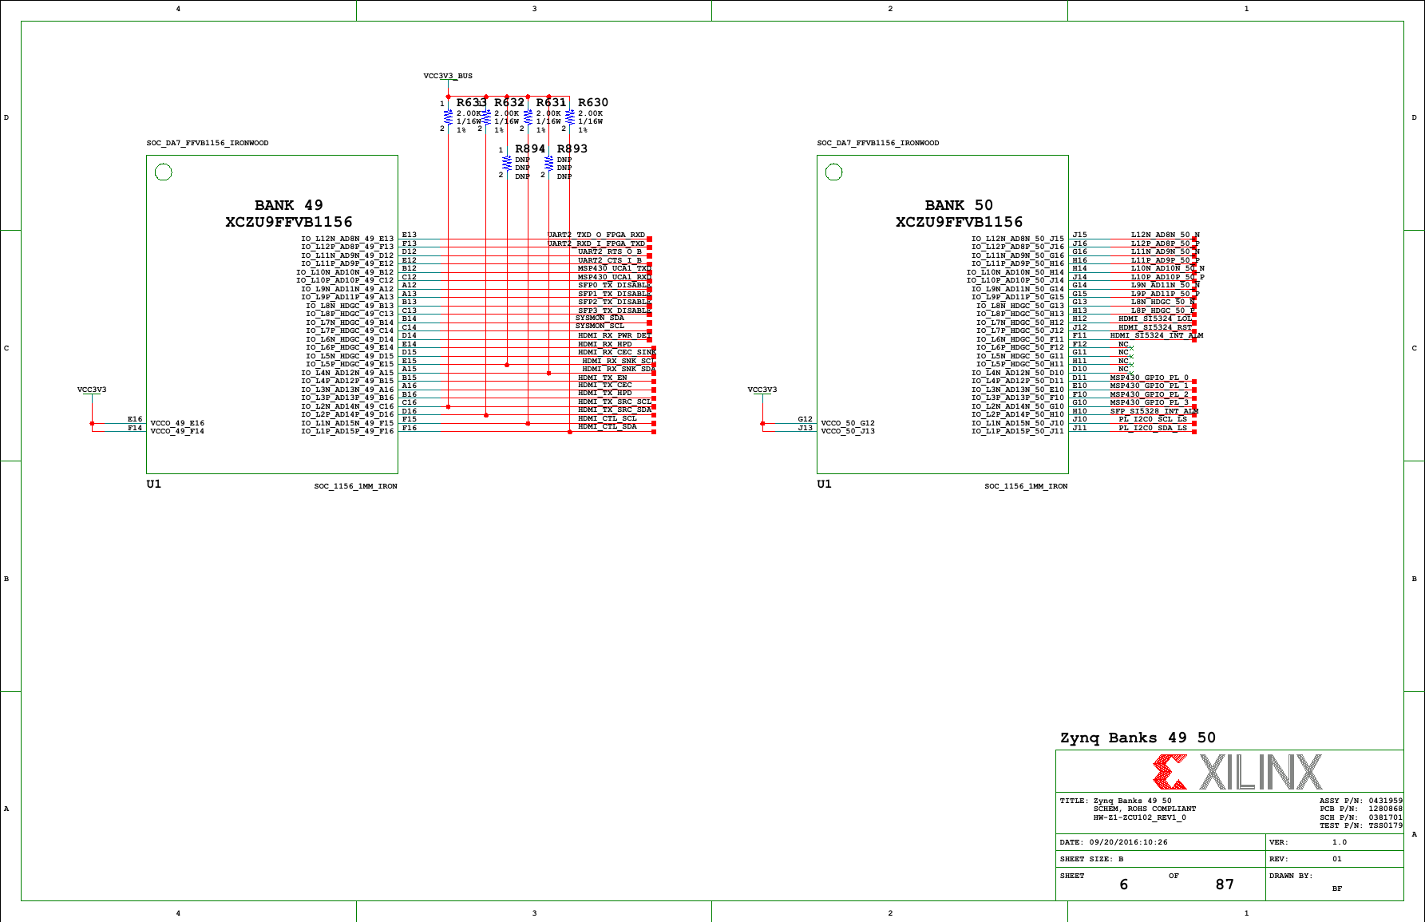Click the VCCO_50_J13 pin name
Screen dimensions: 1425x922
pos(848,431)
